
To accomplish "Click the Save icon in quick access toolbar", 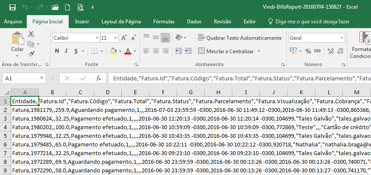I will 12,7.
